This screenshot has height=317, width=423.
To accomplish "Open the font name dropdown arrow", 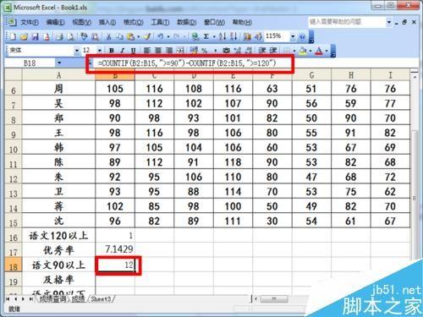I will (x=77, y=51).
